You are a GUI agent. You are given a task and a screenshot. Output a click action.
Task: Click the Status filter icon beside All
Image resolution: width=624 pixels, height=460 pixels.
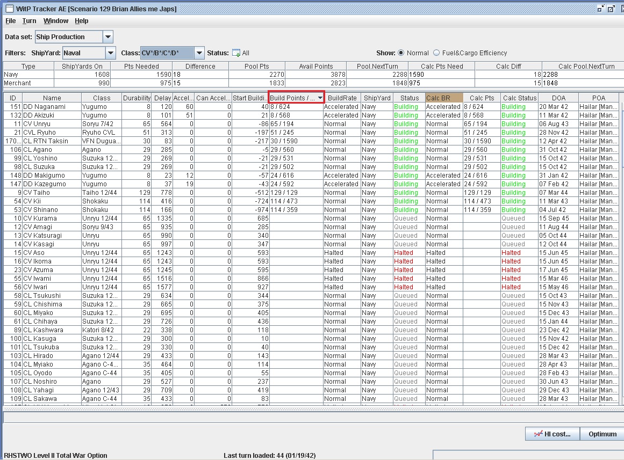(235, 53)
